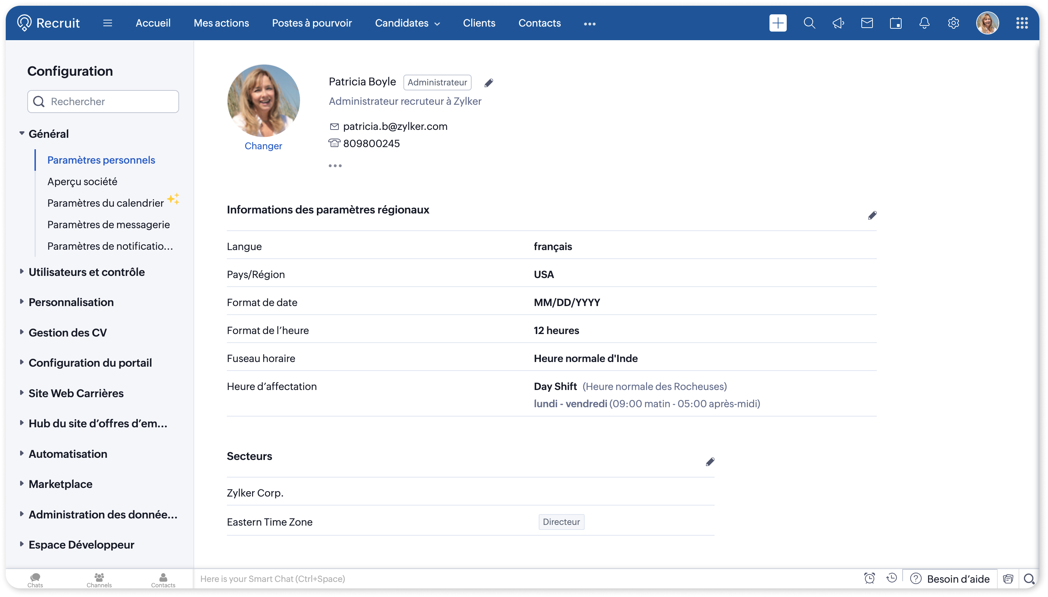The height and width of the screenshot is (597, 1048).
Task: Open the calendar icon in header
Action: click(895, 23)
